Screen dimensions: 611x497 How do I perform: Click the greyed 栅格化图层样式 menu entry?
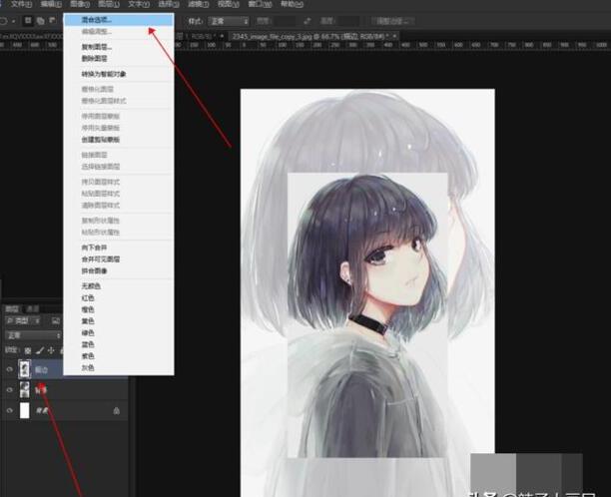pyautogui.click(x=119, y=101)
